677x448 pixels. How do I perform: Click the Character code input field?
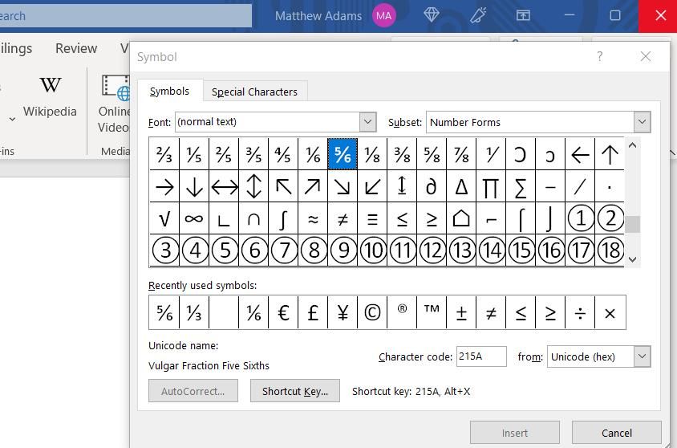point(481,356)
